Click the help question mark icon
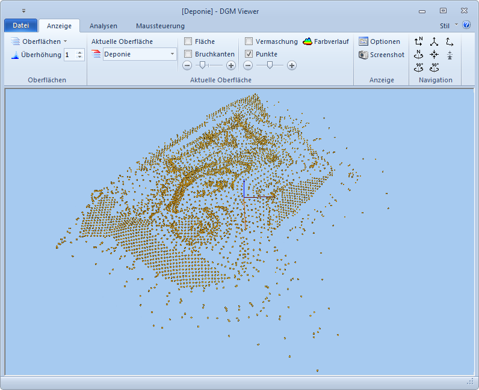The image size is (479, 390). [x=466, y=25]
